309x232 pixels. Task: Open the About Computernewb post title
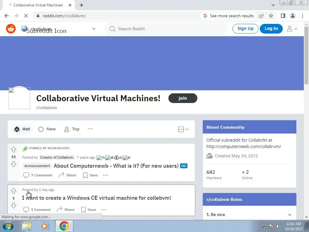(116, 166)
